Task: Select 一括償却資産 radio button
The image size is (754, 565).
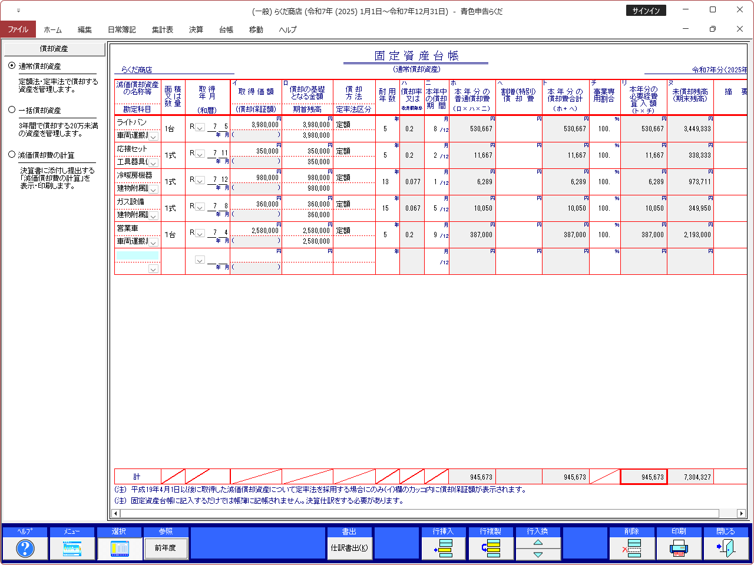Action: click(x=12, y=110)
